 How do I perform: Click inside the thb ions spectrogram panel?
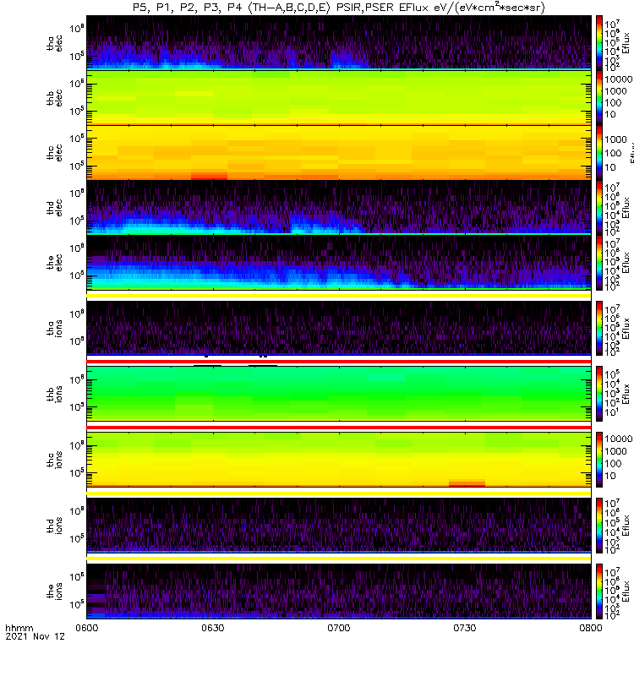(339, 394)
